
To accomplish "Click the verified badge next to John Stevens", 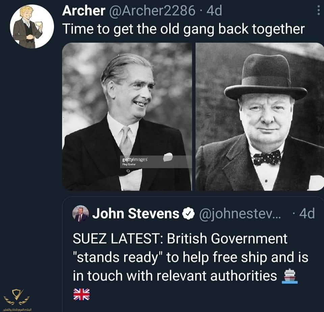I will click(x=188, y=214).
